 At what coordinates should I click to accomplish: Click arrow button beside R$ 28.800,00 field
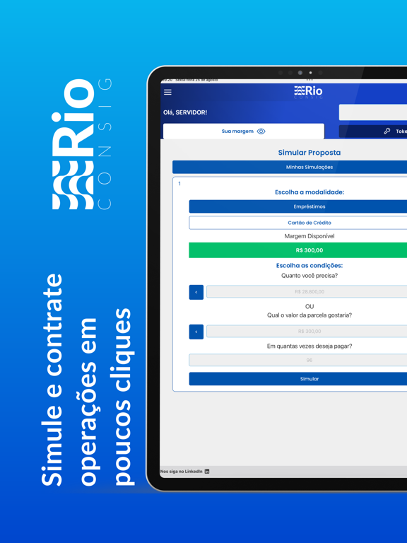(x=196, y=292)
